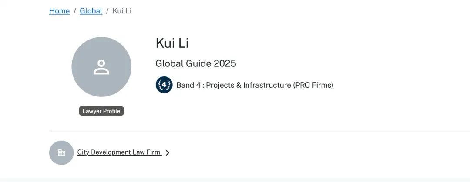This screenshot has height=182, width=470.
Task: Click the Lawyer Profile badge
Action: [101, 111]
